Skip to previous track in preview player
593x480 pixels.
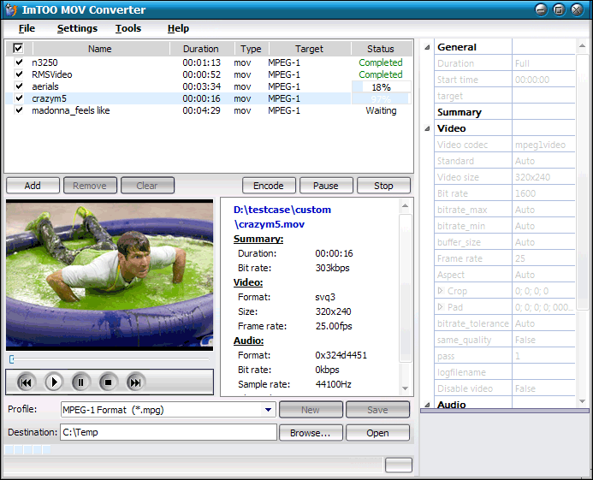click(27, 382)
